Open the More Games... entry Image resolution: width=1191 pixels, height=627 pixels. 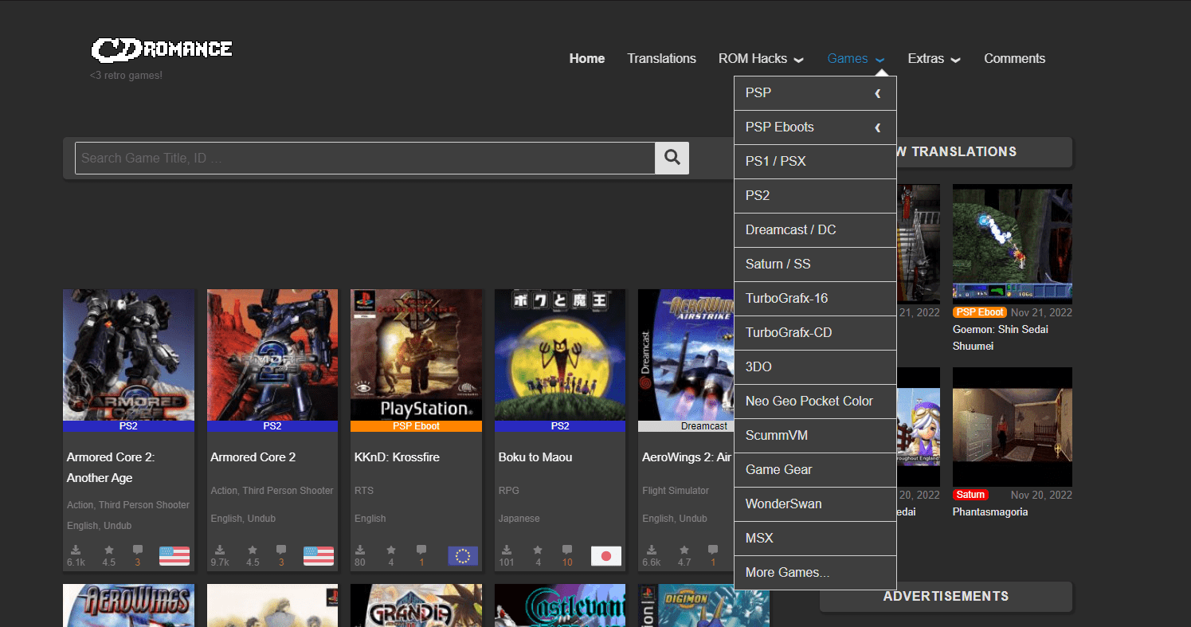tap(815, 572)
